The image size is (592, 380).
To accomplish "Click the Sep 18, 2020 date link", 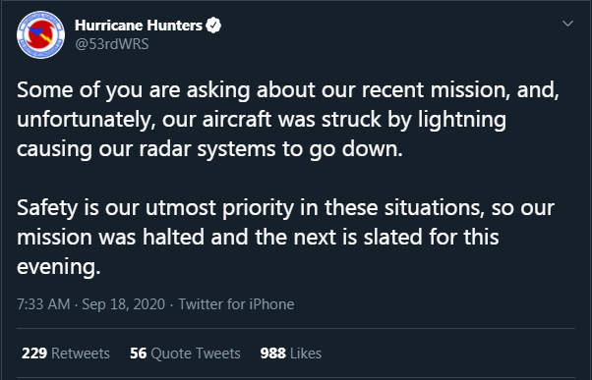I will pyautogui.click(x=124, y=304).
